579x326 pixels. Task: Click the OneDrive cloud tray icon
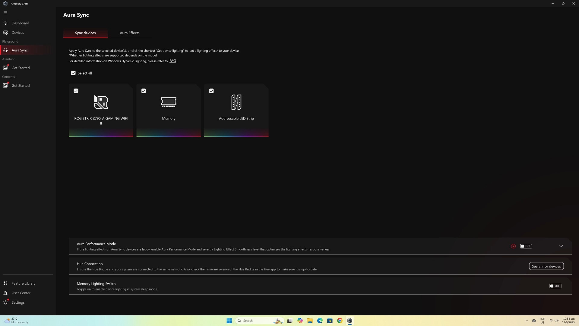click(534, 321)
